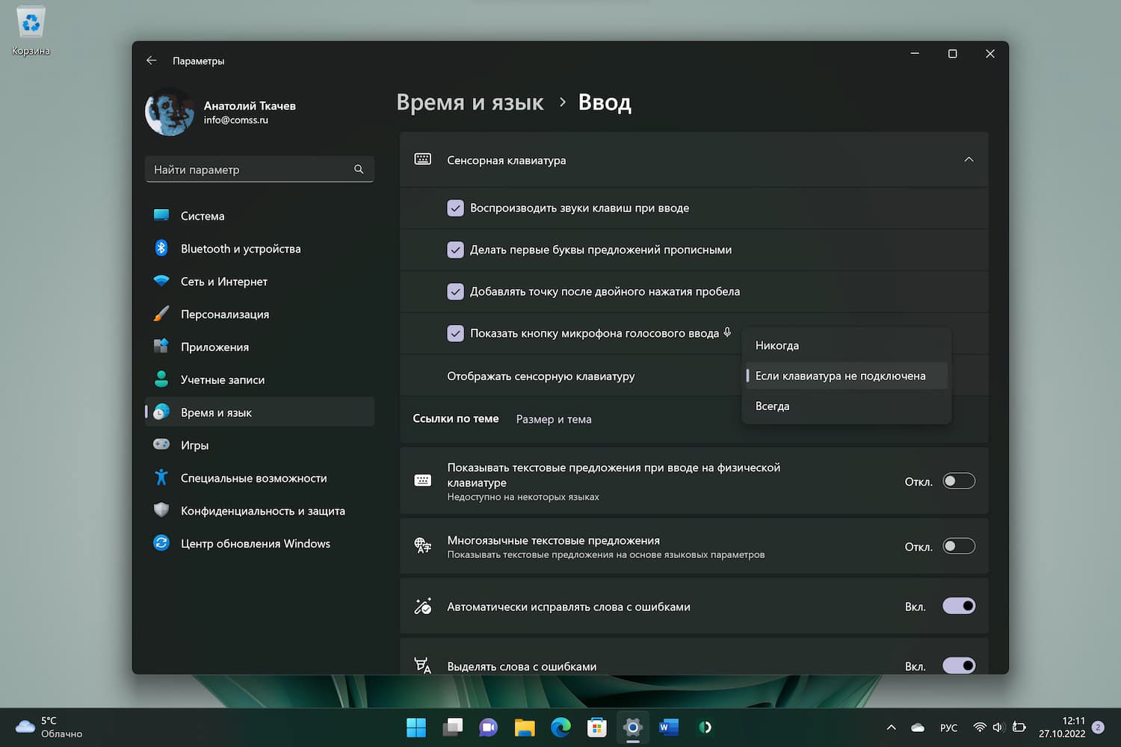The image size is (1121, 747).
Task: Click the back arrow in Settings
Action: (x=152, y=61)
